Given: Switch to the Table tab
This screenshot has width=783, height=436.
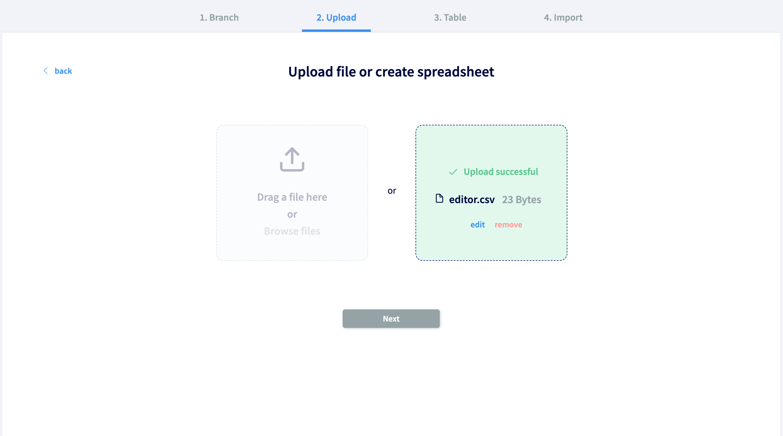Looking at the screenshot, I should [450, 17].
